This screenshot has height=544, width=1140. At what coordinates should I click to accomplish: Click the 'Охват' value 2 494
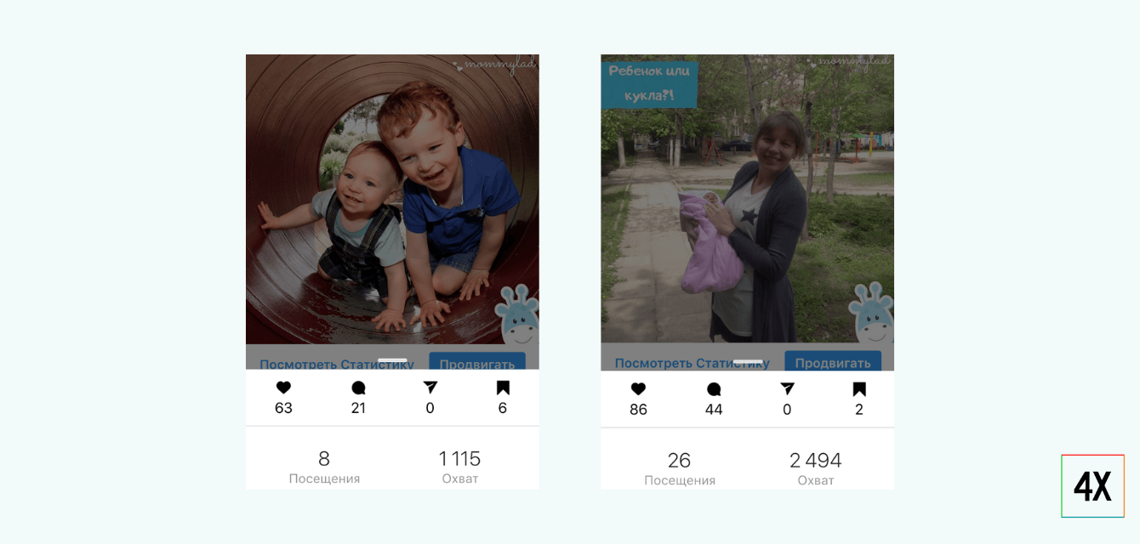815,461
